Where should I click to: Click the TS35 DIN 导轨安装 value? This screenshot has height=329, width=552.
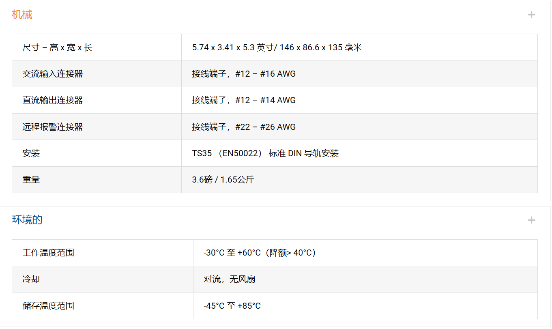coord(265,153)
